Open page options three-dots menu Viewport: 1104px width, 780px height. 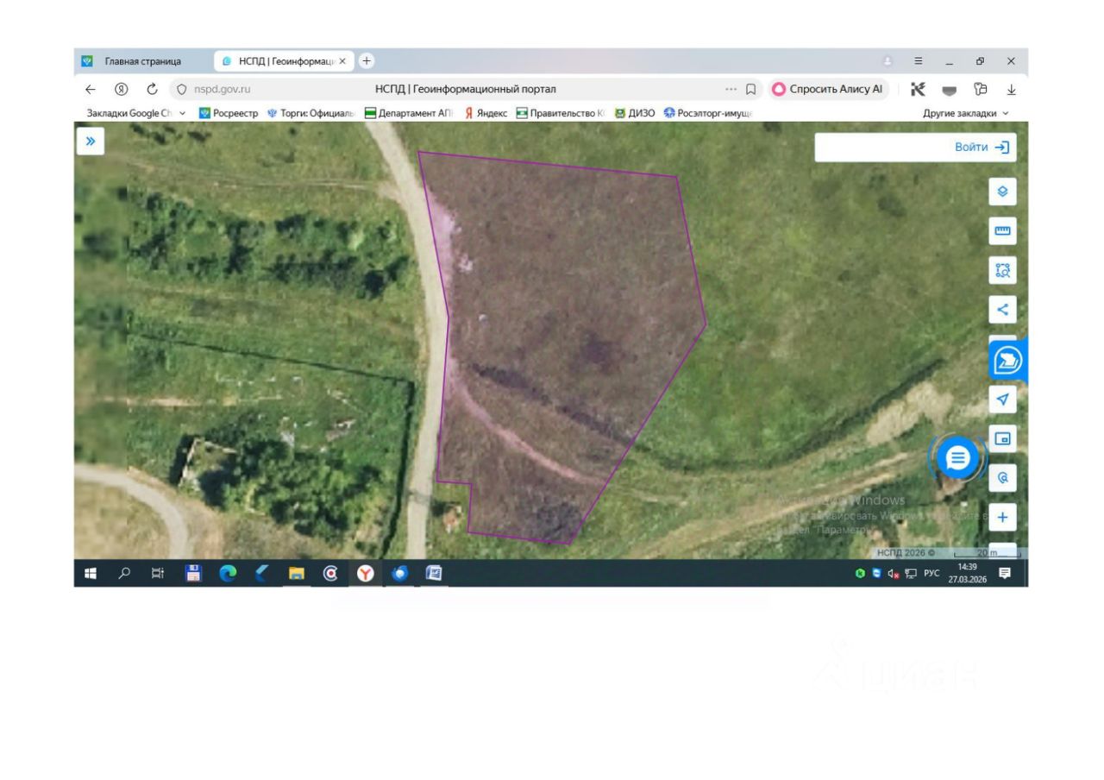coord(731,89)
